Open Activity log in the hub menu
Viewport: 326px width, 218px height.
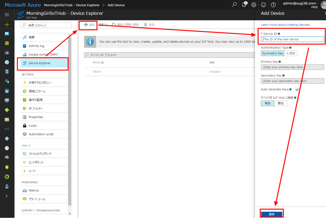click(x=44, y=46)
